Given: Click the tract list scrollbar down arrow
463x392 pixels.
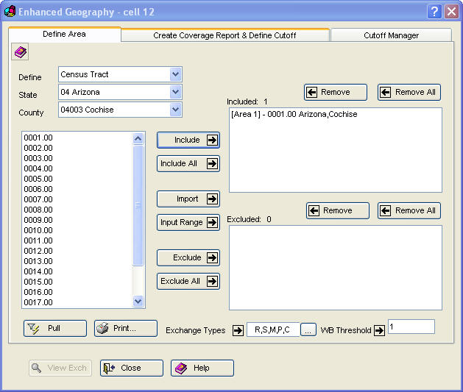Looking at the screenshot, I should (x=138, y=301).
